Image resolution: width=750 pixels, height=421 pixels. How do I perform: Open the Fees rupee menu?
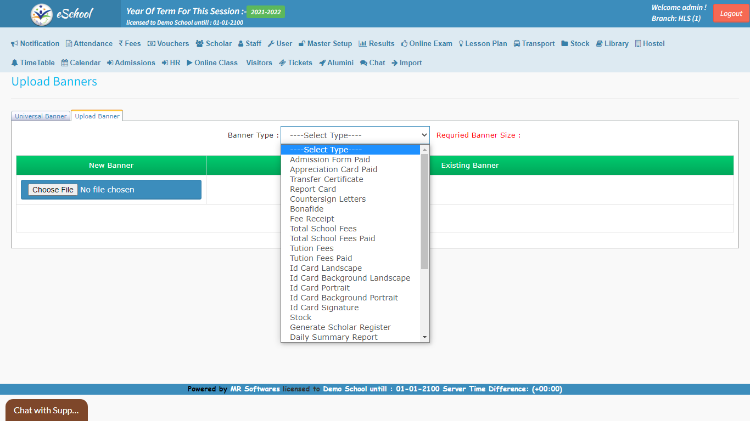pyautogui.click(x=130, y=44)
